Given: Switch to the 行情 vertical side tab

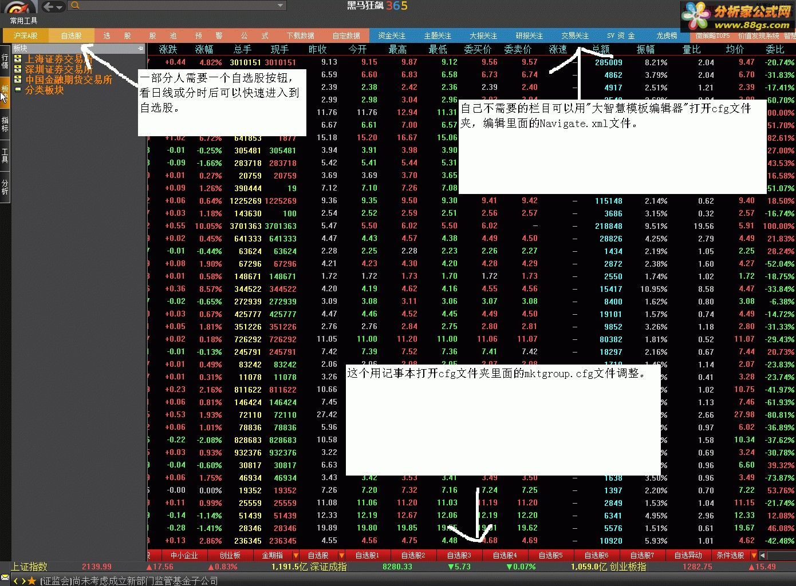Looking at the screenshot, I should click(x=5, y=62).
